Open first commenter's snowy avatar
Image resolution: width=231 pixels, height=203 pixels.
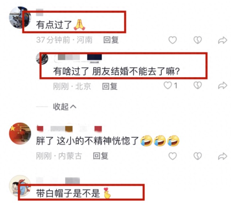coord(20,17)
